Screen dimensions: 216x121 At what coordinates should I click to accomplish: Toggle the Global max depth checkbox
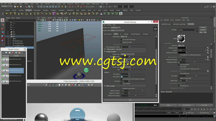pos(121,42)
